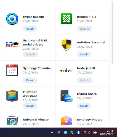Screen dimensions: 117x137
Task: Click the Node.js v18 title text
Action: pos(86,68)
